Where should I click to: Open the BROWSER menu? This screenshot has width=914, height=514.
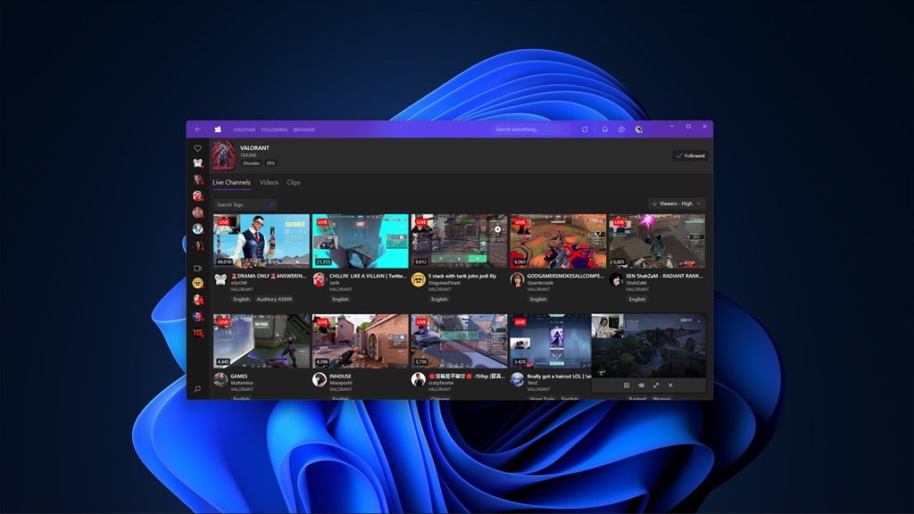coord(303,129)
